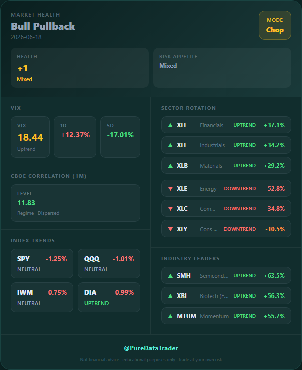Click the XLF ticker label
302x370 pixels.
(x=182, y=125)
